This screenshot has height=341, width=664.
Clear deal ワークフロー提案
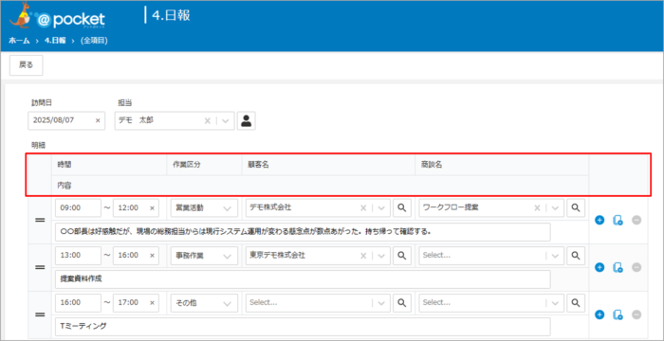537,207
